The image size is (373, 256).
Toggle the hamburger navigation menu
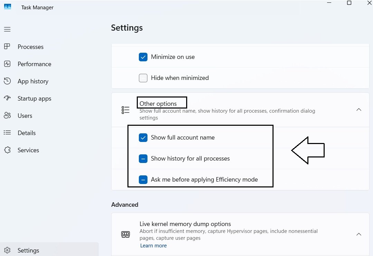tap(7, 29)
